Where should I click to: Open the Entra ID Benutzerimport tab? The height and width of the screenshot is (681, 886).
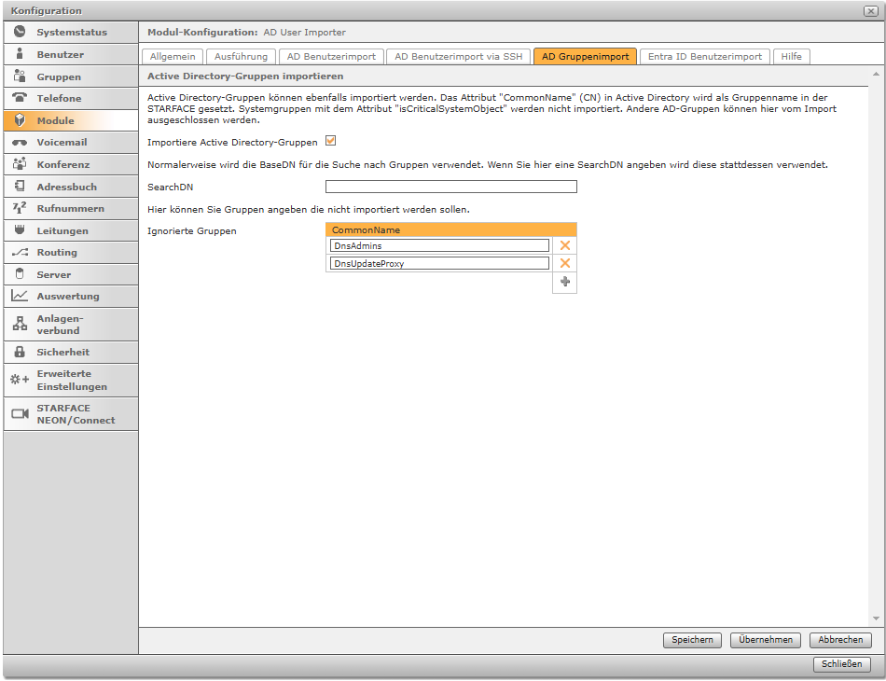click(x=704, y=57)
